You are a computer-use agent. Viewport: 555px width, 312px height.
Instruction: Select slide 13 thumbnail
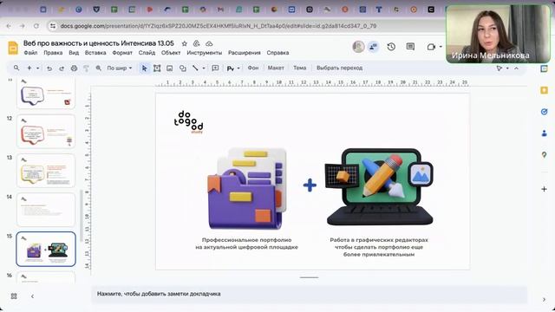(x=46, y=171)
